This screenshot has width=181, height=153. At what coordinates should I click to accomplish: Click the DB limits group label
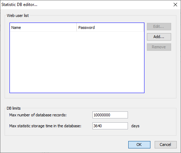(x=14, y=108)
